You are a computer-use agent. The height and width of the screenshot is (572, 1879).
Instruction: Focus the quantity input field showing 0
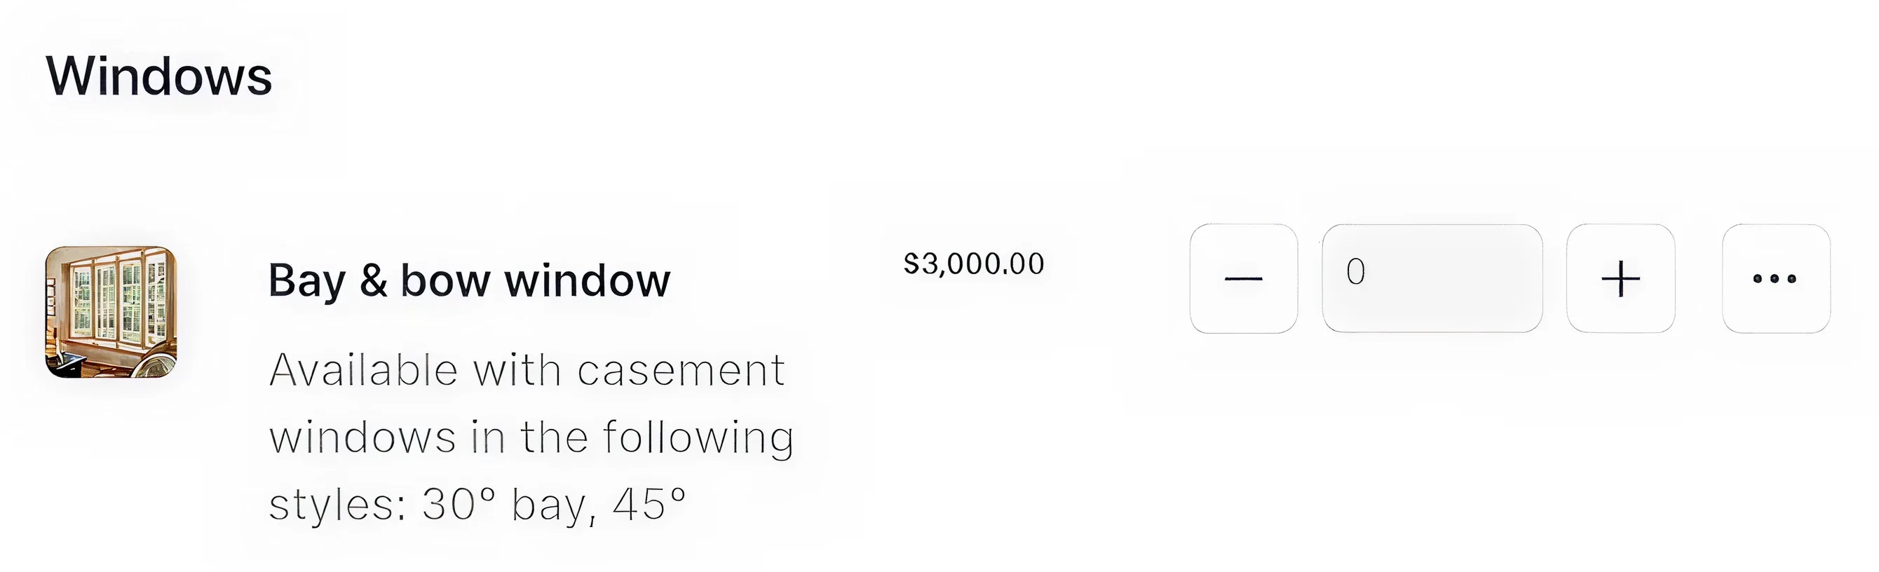(x=1431, y=279)
